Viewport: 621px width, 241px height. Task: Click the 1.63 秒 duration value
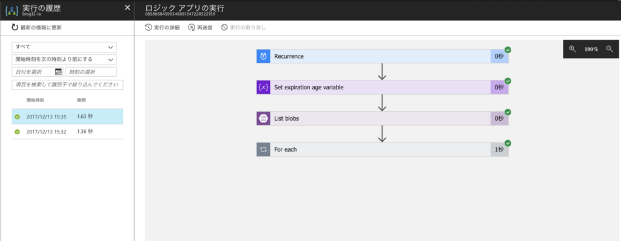[x=85, y=117]
